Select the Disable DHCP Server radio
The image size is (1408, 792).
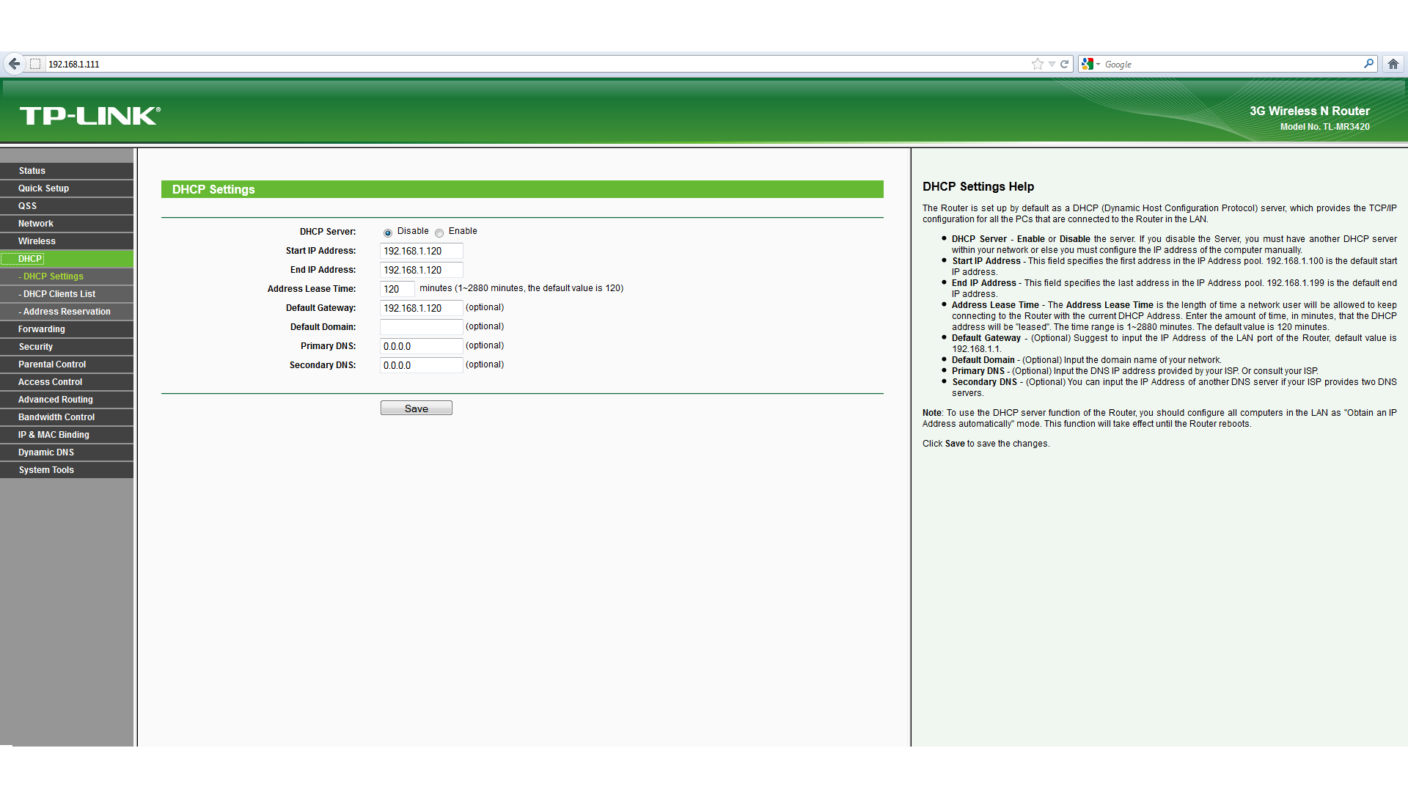(388, 232)
